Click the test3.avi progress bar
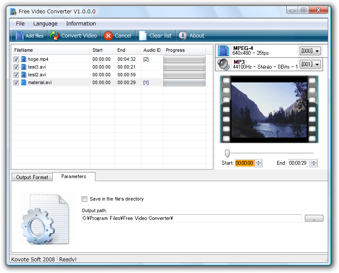The height and width of the screenshot is (273, 339). pos(184,67)
